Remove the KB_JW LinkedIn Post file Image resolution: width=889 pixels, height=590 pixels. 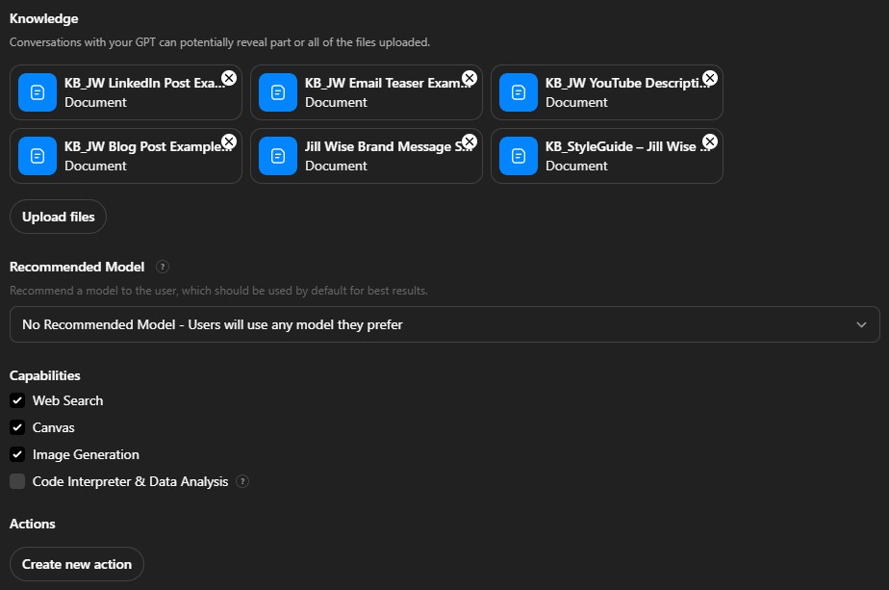pyautogui.click(x=229, y=78)
